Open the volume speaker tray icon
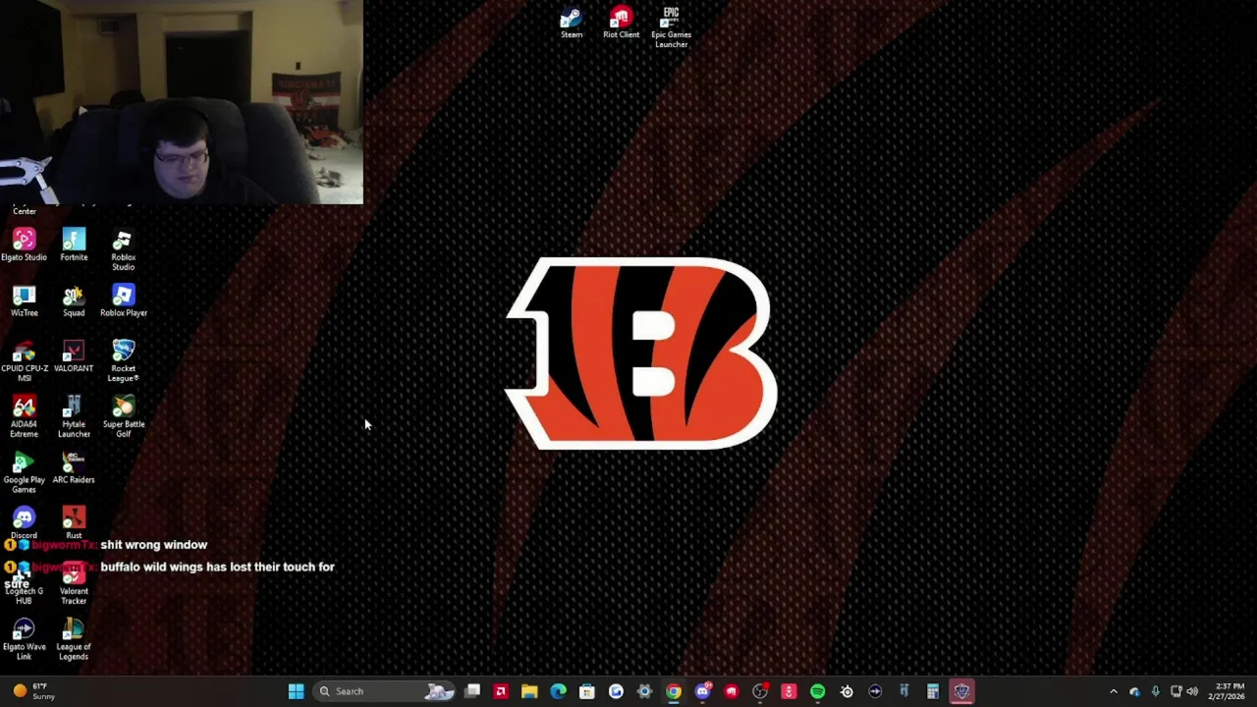The height and width of the screenshot is (707, 1257). tap(1193, 691)
